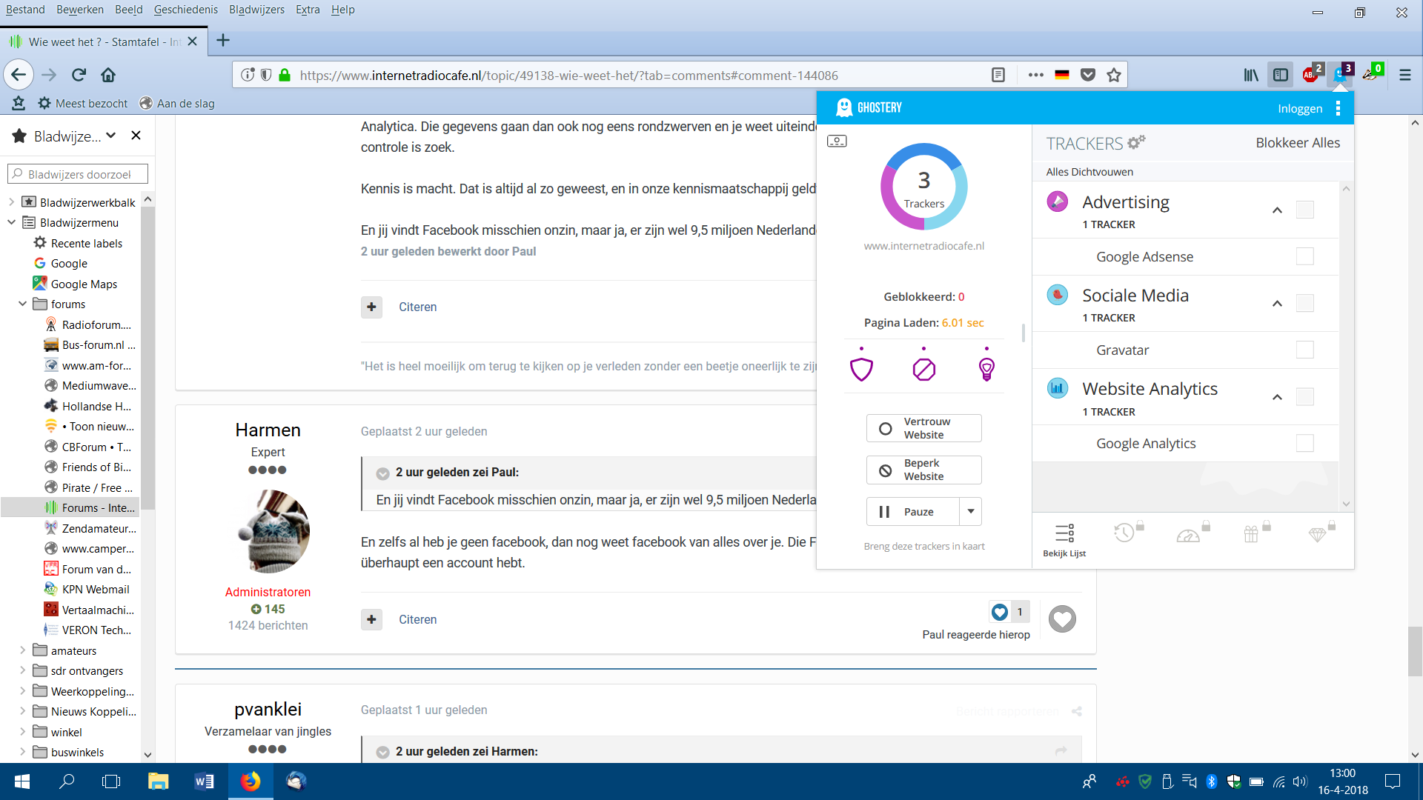Open Firefox reader view icon
Screen dimensions: 1423x800
tap(998, 75)
